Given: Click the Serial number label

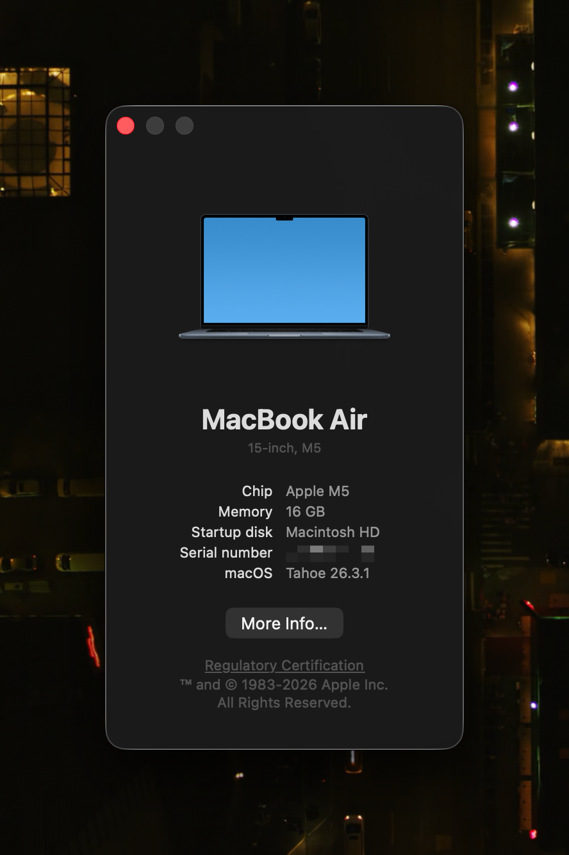Looking at the screenshot, I should [226, 552].
